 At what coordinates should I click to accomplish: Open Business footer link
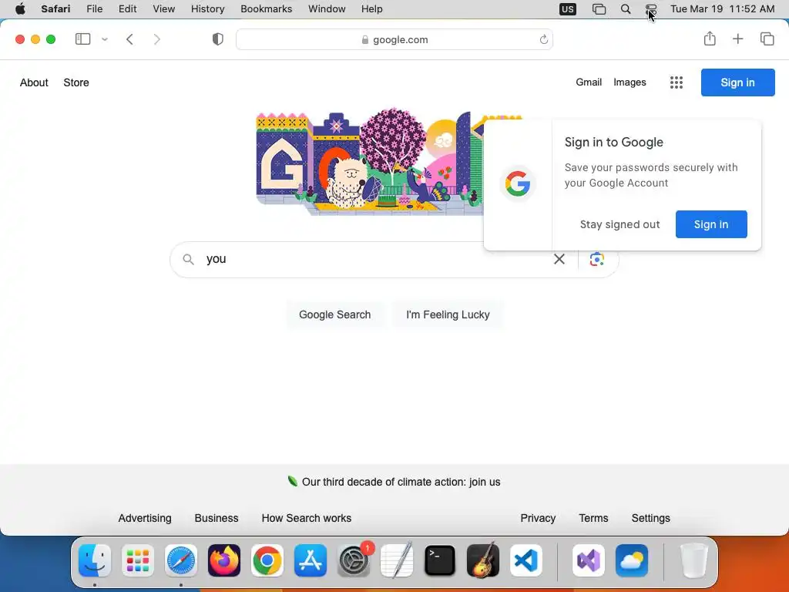pyautogui.click(x=217, y=518)
